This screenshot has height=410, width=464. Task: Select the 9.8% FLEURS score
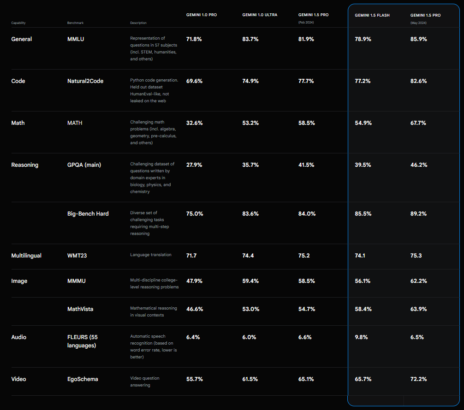363,337
